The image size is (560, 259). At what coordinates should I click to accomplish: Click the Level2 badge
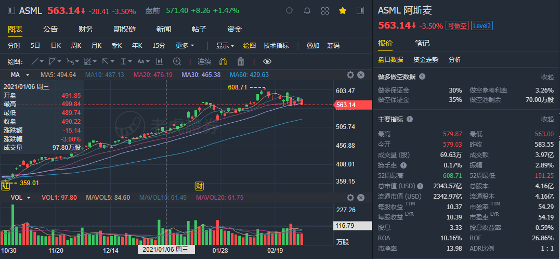coord(482,25)
